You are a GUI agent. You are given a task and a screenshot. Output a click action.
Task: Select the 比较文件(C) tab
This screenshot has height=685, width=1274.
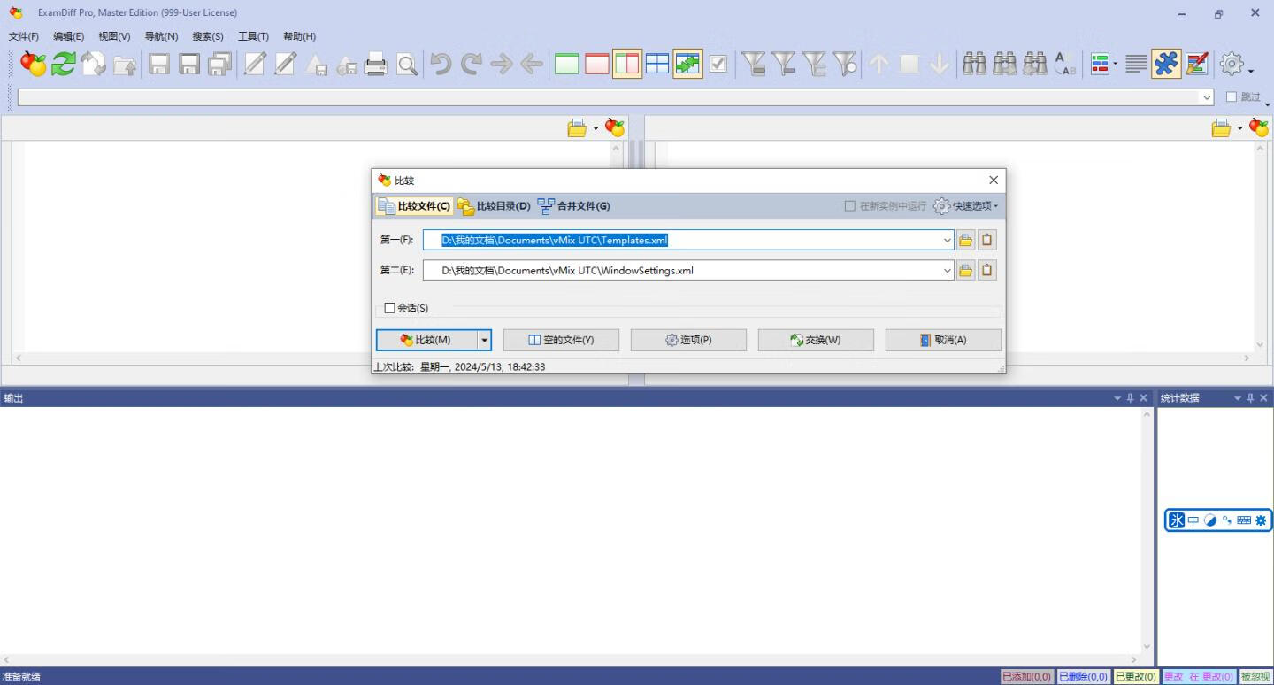(414, 206)
